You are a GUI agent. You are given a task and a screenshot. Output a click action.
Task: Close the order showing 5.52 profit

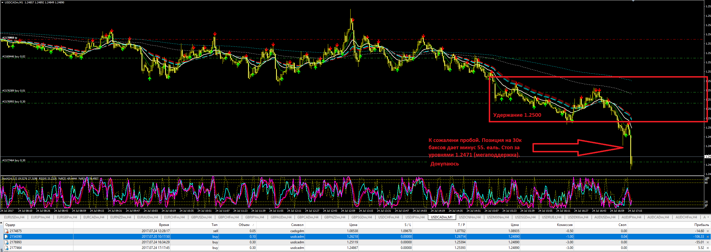coord(708,248)
